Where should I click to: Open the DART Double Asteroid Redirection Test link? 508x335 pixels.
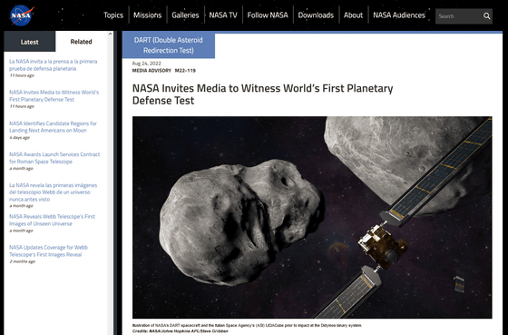pos(169,45)
